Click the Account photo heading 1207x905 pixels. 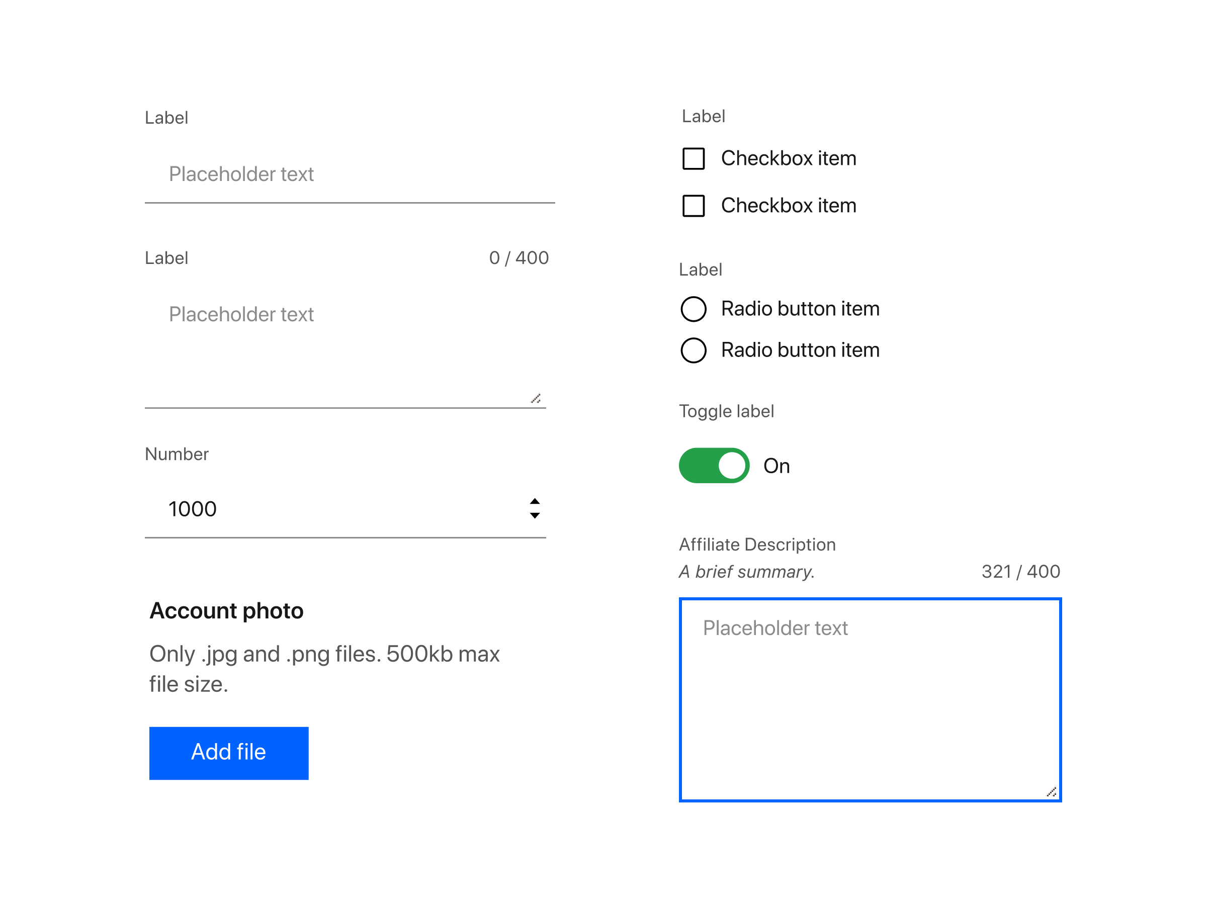coord(226,611)
